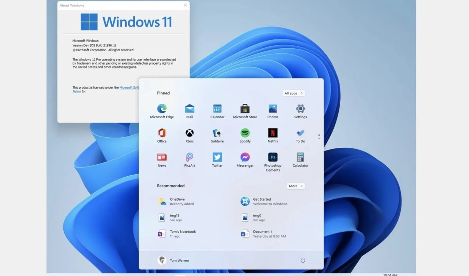This screenshot has height=276, width=469.
Task: Open the Netflix app
Action: [272, 132]
